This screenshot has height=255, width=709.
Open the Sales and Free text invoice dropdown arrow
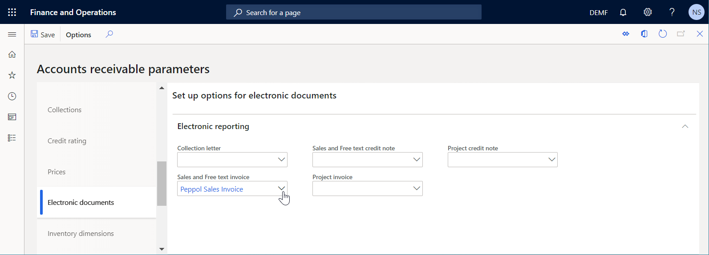coord(281,188)
